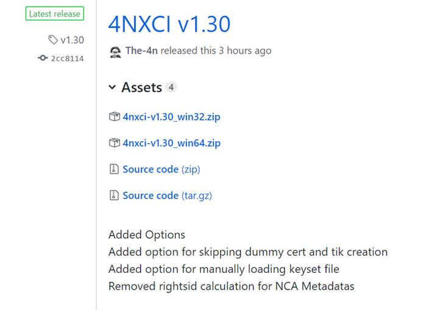
Task: Download 4nxci-v1.30_win64.zip
Action: coord(171,143)
